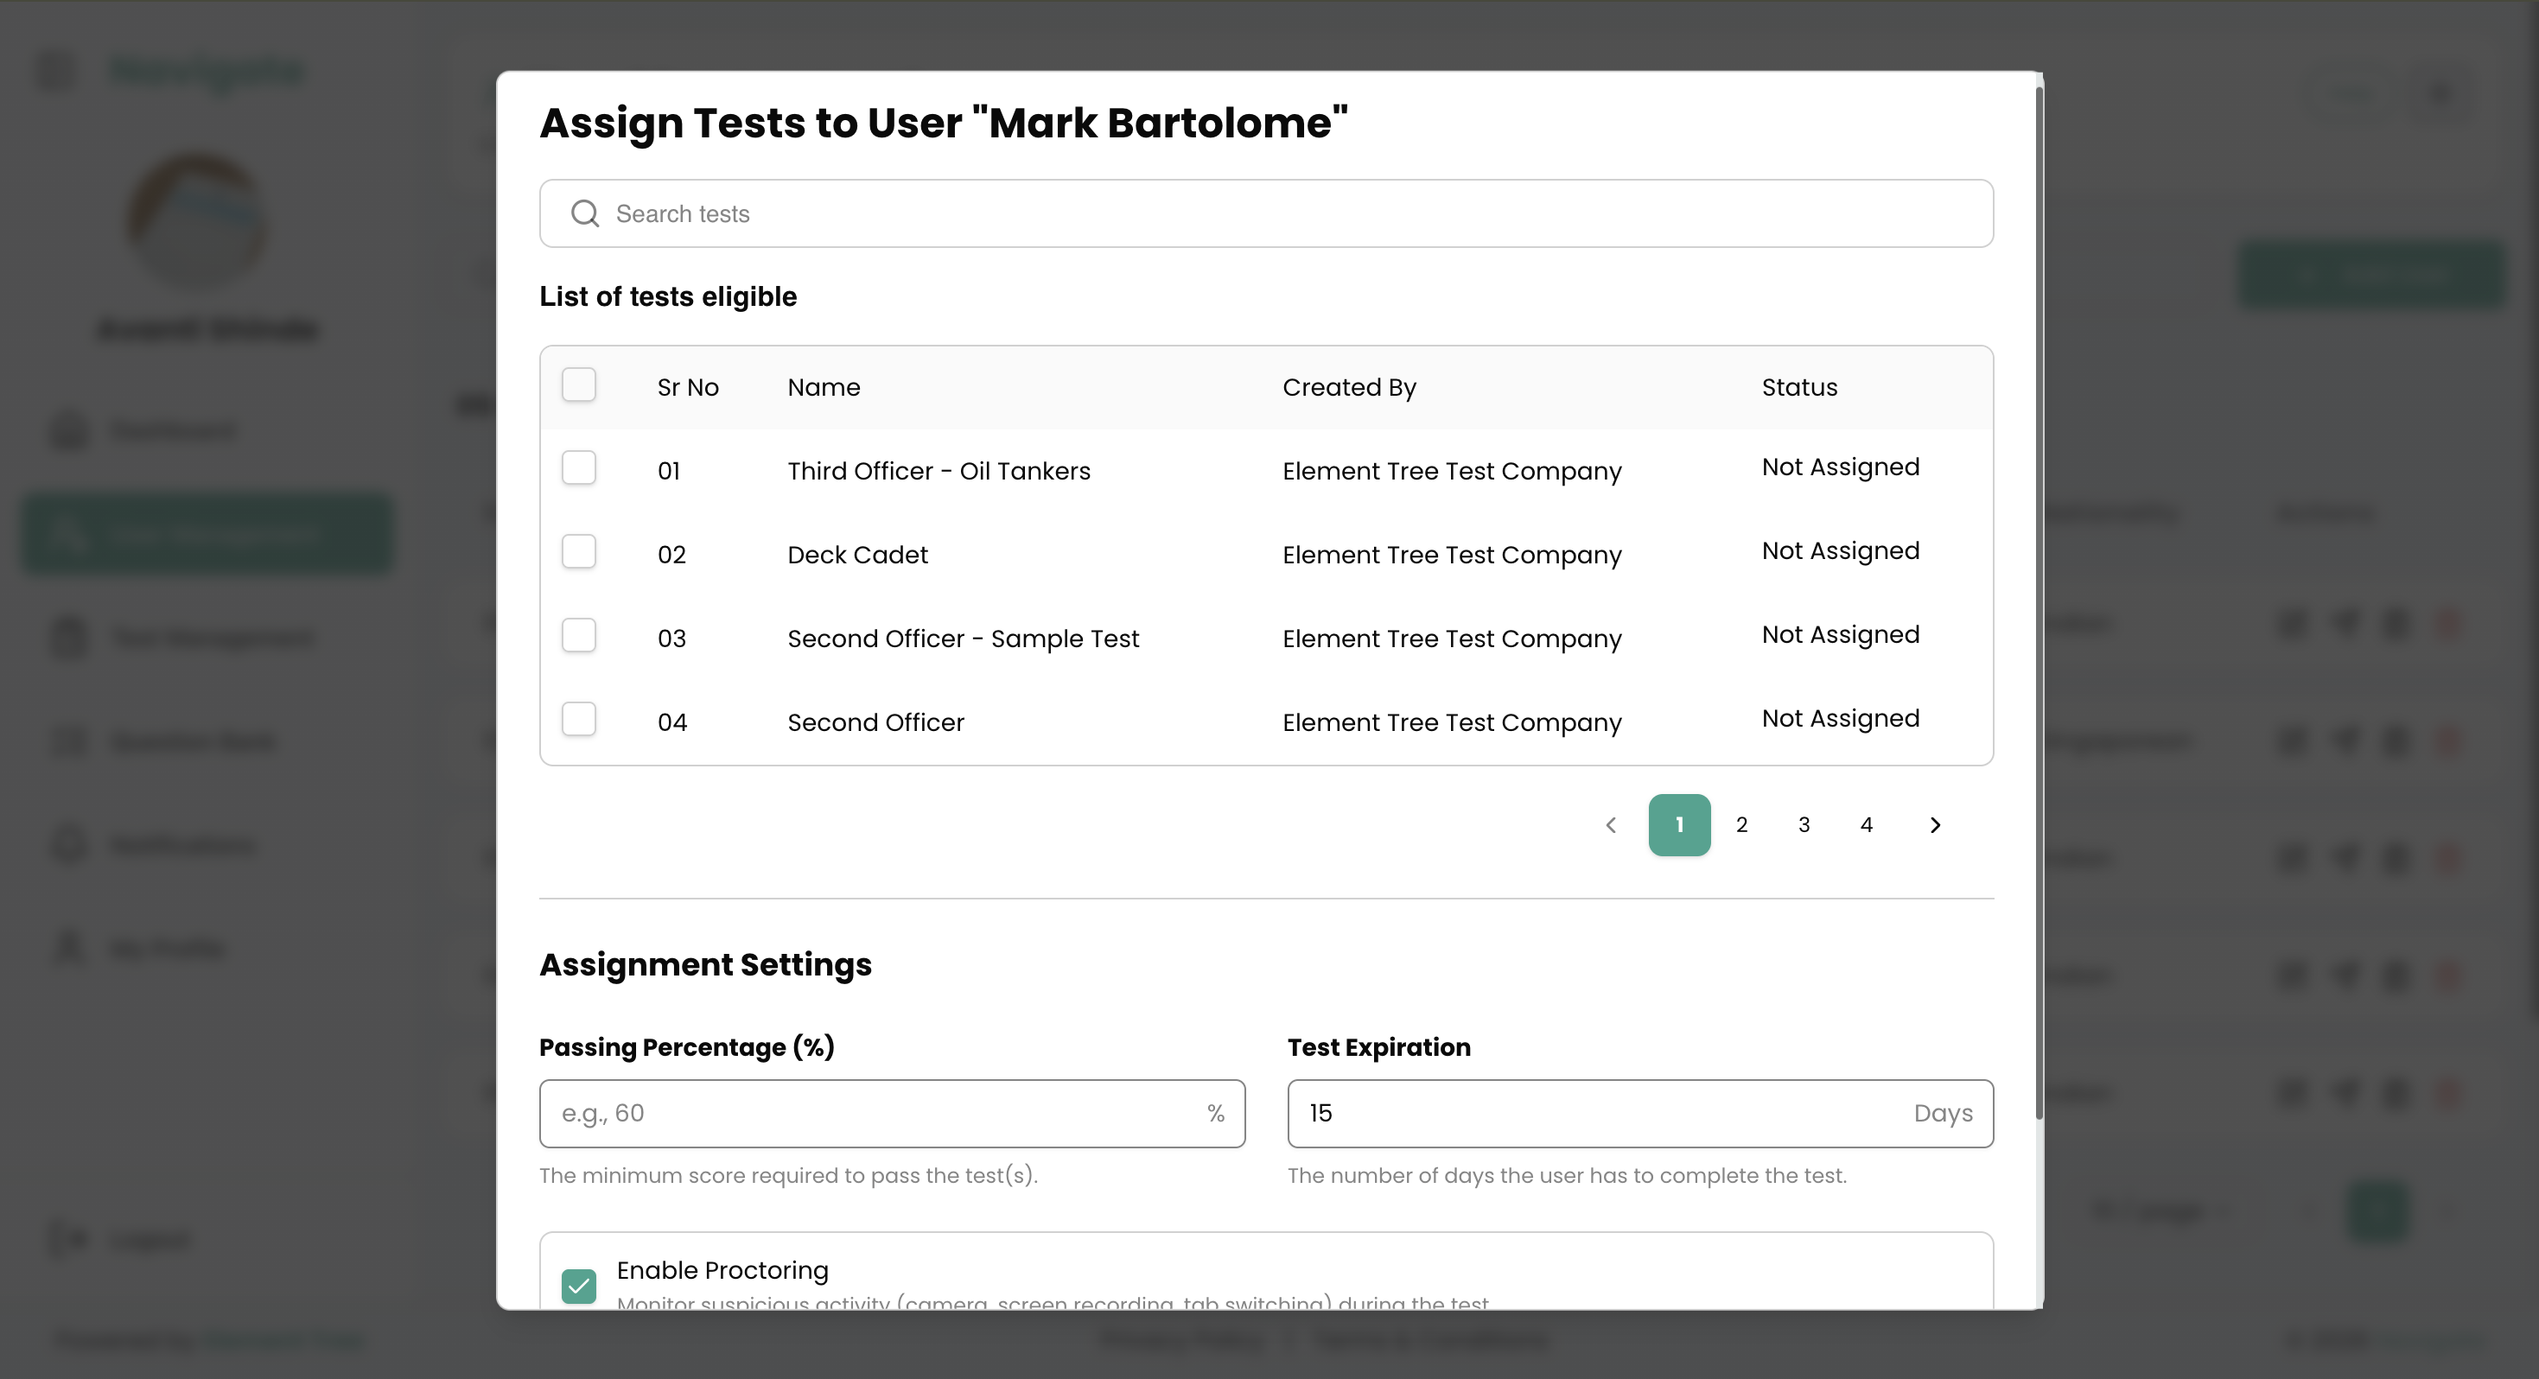Screen dimensions: 2539x1379
Task: Check the Deck Cadet test row
Action: click(578, 551)
